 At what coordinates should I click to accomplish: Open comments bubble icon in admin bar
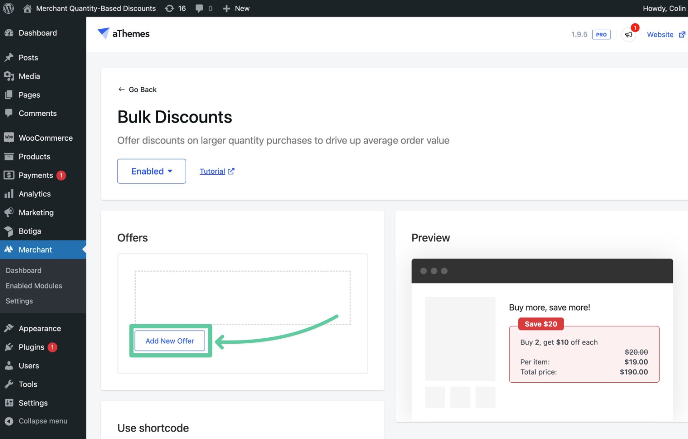coord(199,8)
